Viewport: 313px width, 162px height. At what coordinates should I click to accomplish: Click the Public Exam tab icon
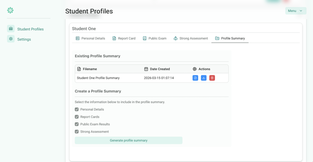(x=145, y=38)
